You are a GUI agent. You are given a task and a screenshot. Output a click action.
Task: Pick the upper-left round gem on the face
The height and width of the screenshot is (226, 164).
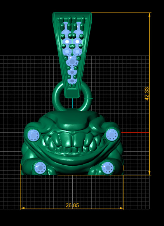[x=33, y=136]
